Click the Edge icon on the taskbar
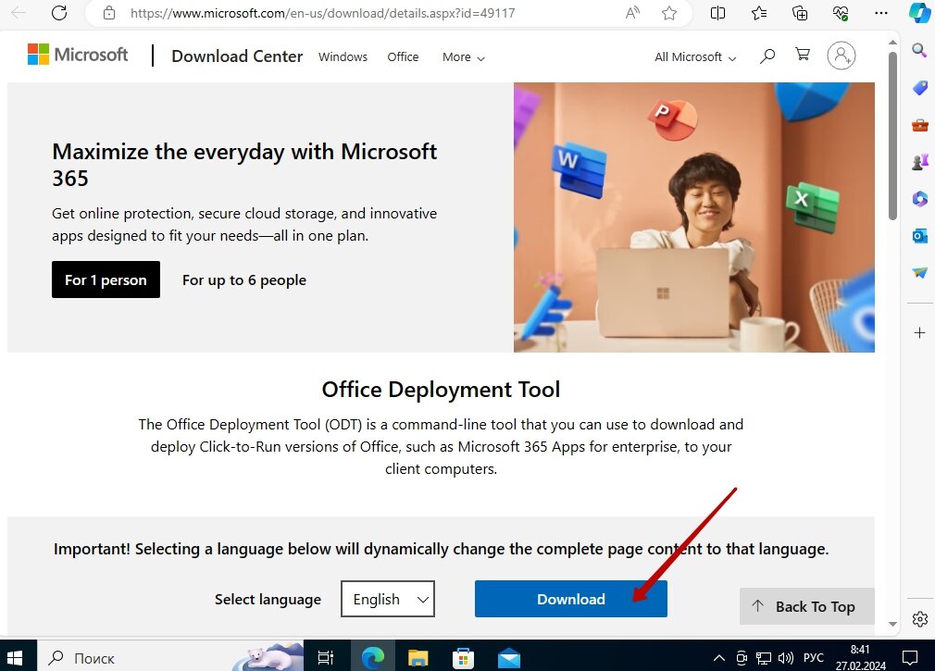Screen dimensions: 935x671 (x=373, y=658)
